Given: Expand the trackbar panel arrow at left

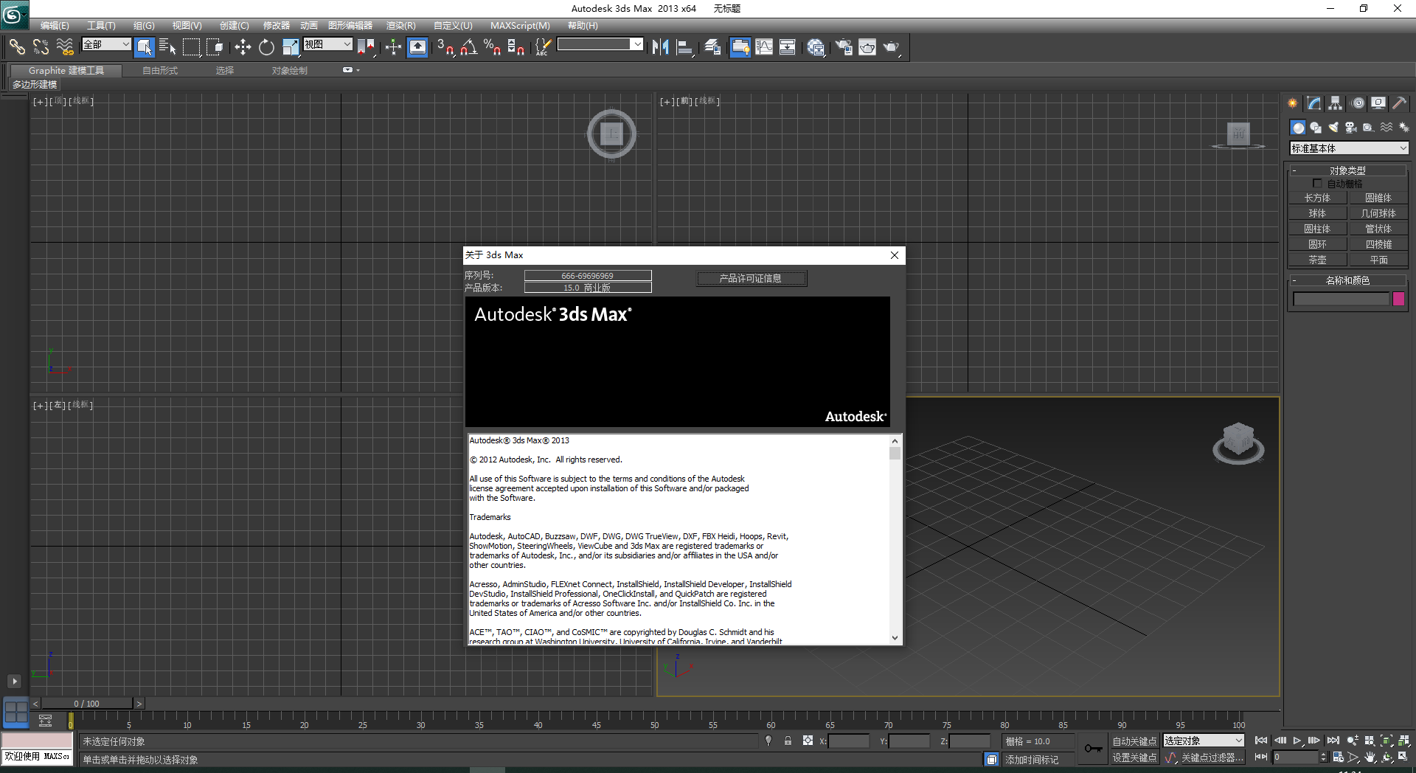Looking at the screenshot, I should [x=14, y=681].
